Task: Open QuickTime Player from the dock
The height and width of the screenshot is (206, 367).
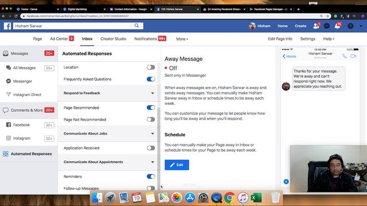Action: click(217, 198)
